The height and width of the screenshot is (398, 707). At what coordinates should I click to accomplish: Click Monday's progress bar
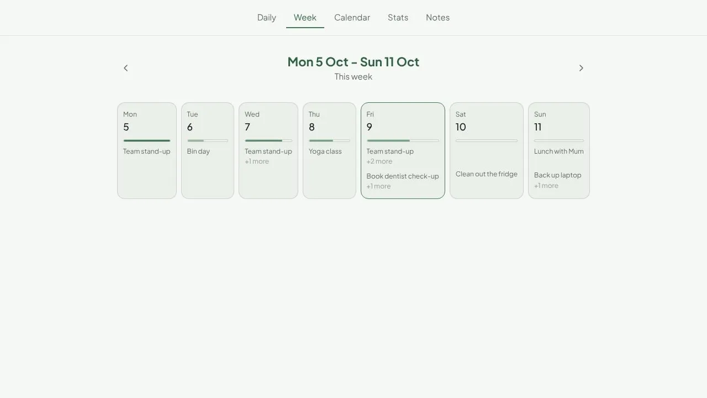[x=147, y=140]
